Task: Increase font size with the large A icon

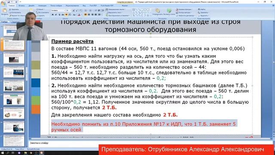Action: [x=73, y=10]
